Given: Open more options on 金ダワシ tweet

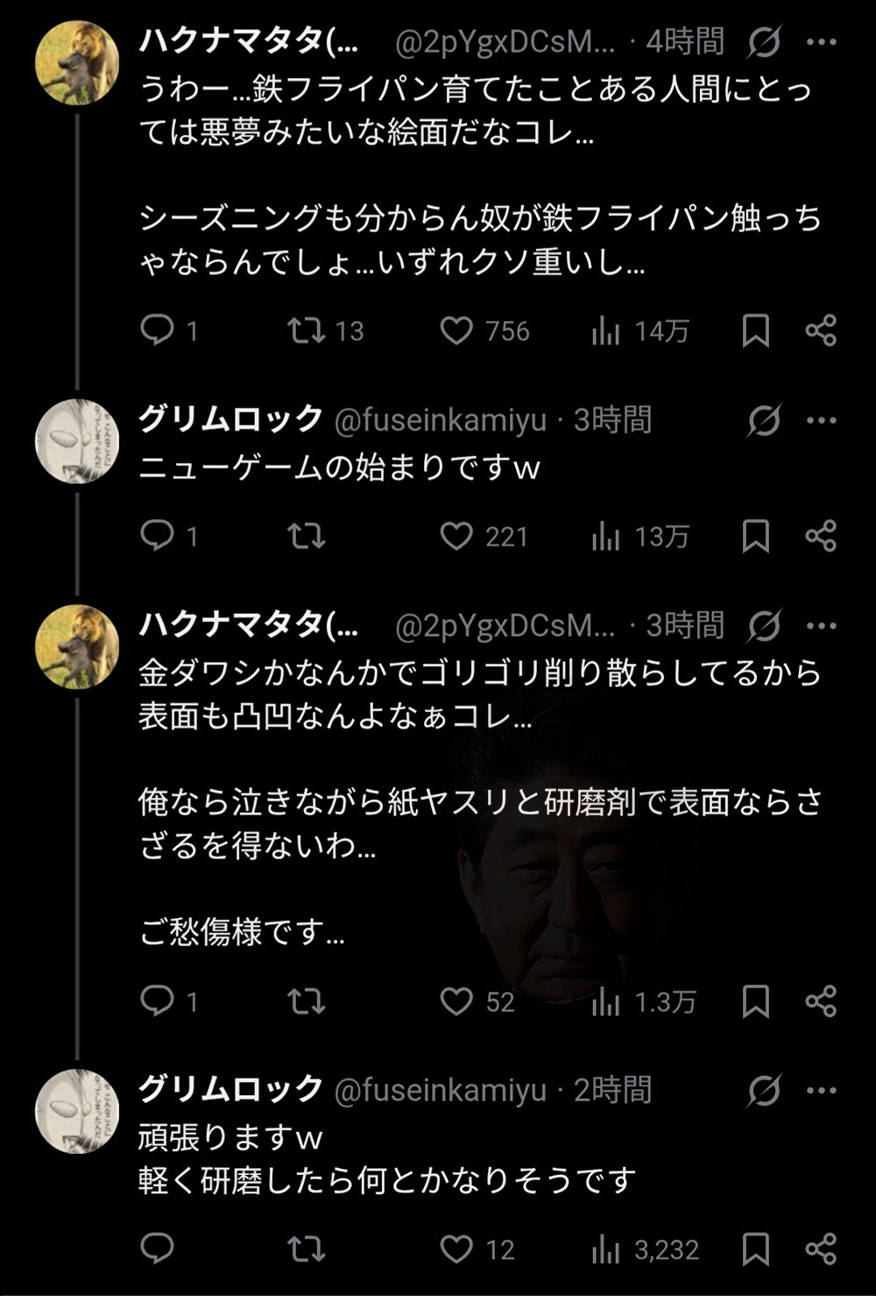Looking at the screenshot, I should pyautogui.click(x=821, y=625).
